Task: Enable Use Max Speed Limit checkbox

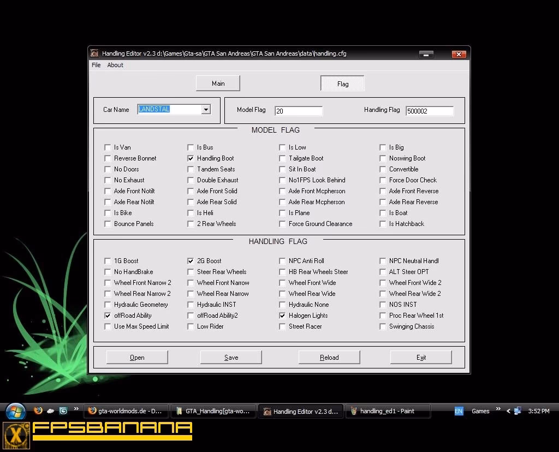Action: coord(108,326)
